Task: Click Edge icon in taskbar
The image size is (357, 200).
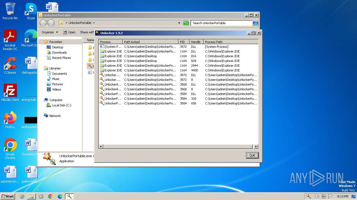Action: (60, 196)
